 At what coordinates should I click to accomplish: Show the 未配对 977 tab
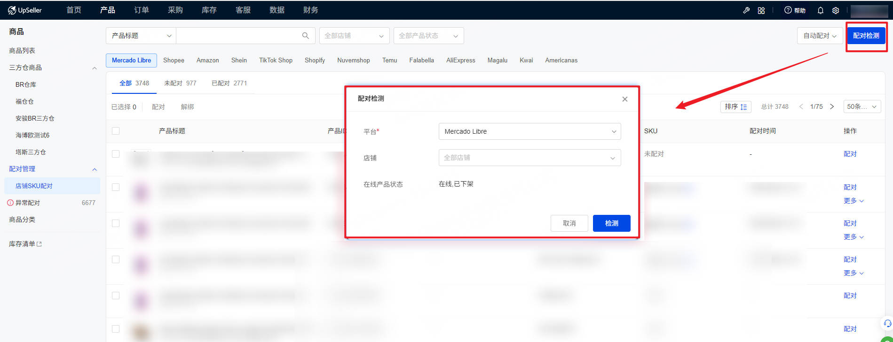click(180, 83)
